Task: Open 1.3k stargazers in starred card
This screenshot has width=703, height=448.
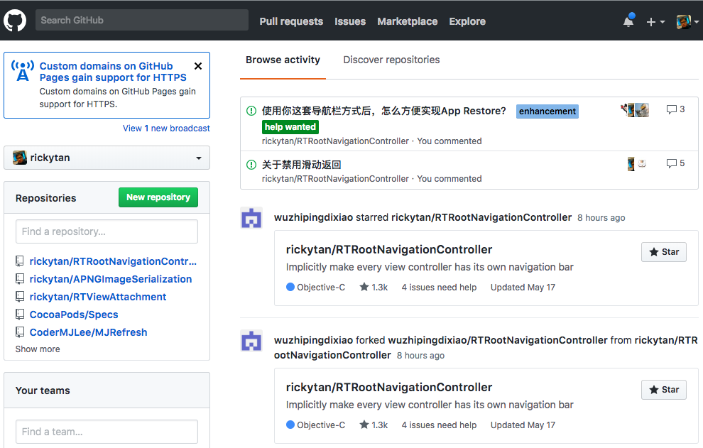Action: (x=374, y=287)
